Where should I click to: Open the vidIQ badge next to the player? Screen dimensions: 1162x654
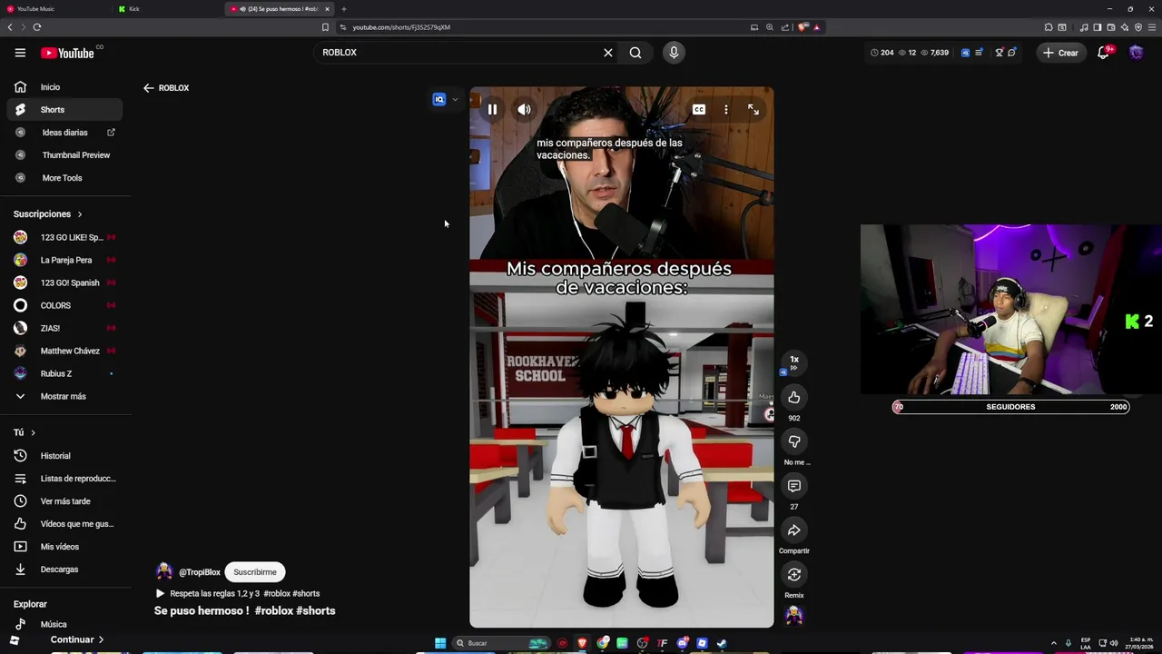click(439, 100)
